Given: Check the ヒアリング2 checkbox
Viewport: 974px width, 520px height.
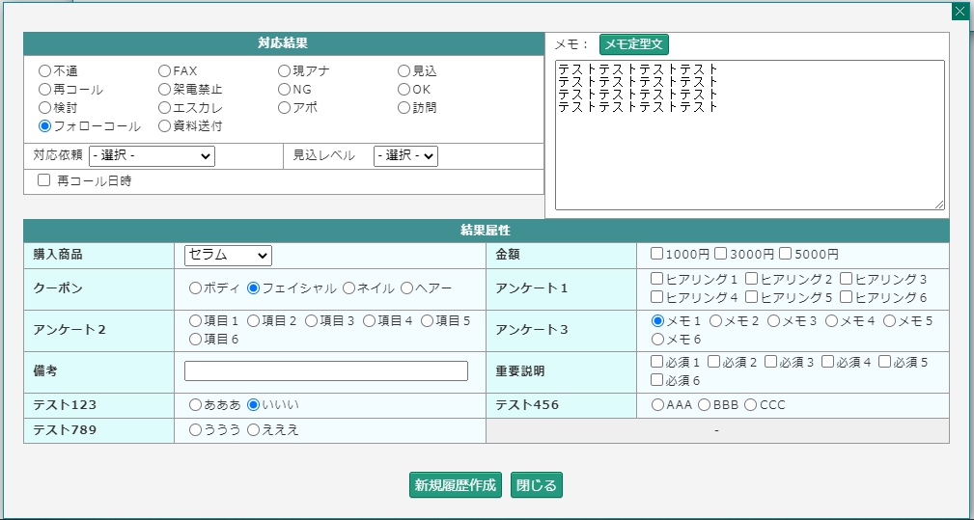Looking at the screenshot, I should 752,278.
